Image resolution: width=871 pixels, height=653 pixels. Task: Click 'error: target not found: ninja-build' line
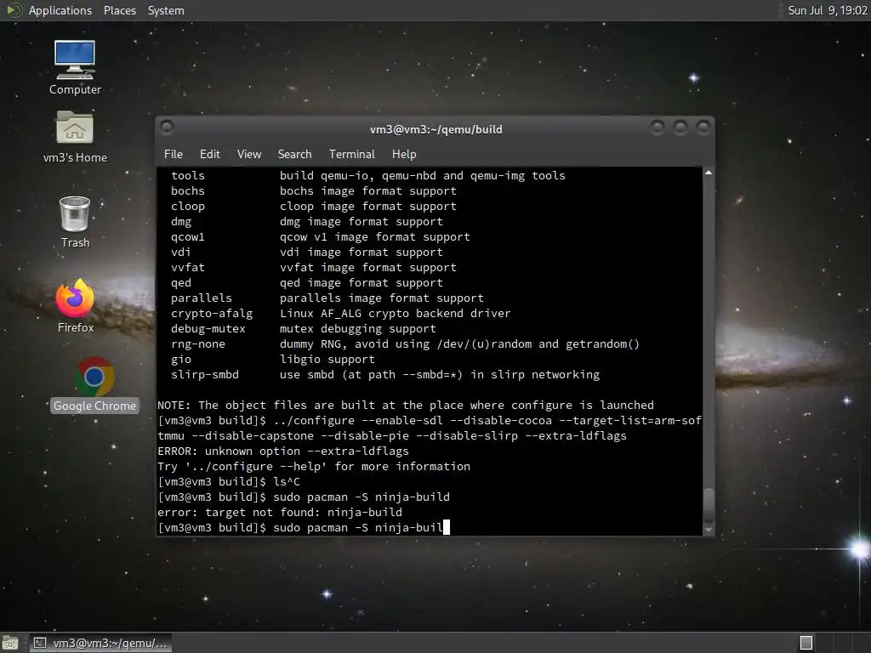(x=279, y=512)
